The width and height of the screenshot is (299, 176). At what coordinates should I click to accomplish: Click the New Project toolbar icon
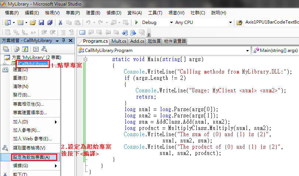click(8, 22)
